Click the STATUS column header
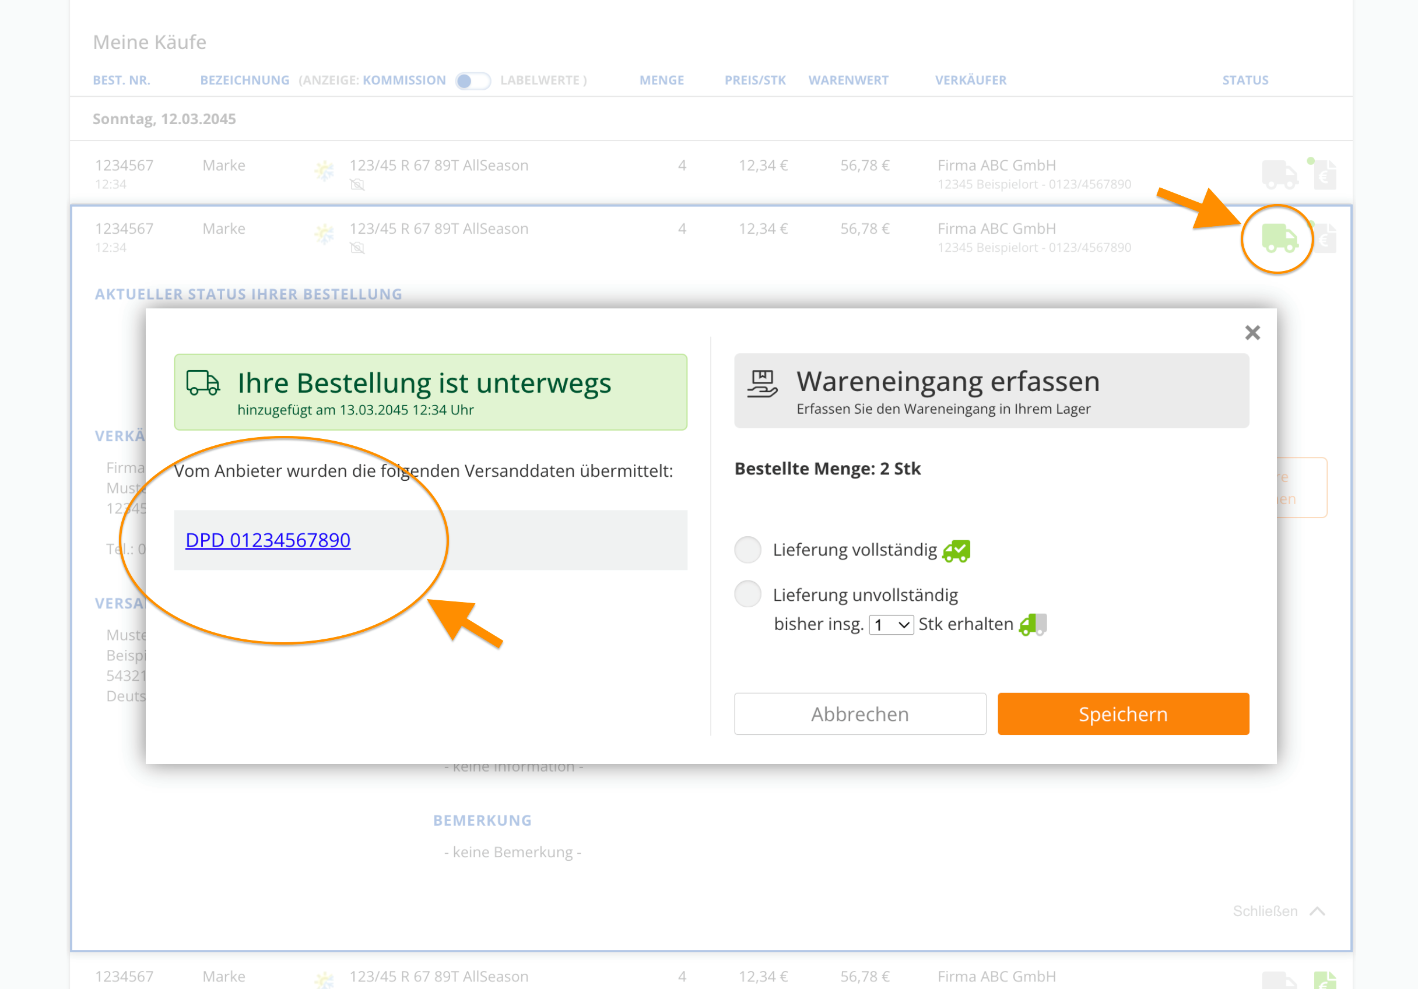The image size is (1418, 989). [1245, 80]
